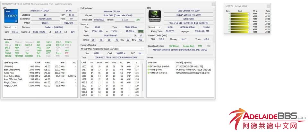The height and width of the screenshot is (132, 308).
Task: Select the Socket H (LGA1200) platform field
Action: (x=54, y=27)
